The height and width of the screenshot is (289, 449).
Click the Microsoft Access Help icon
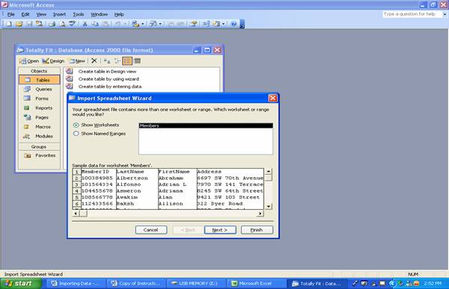(x=233, y=24)
